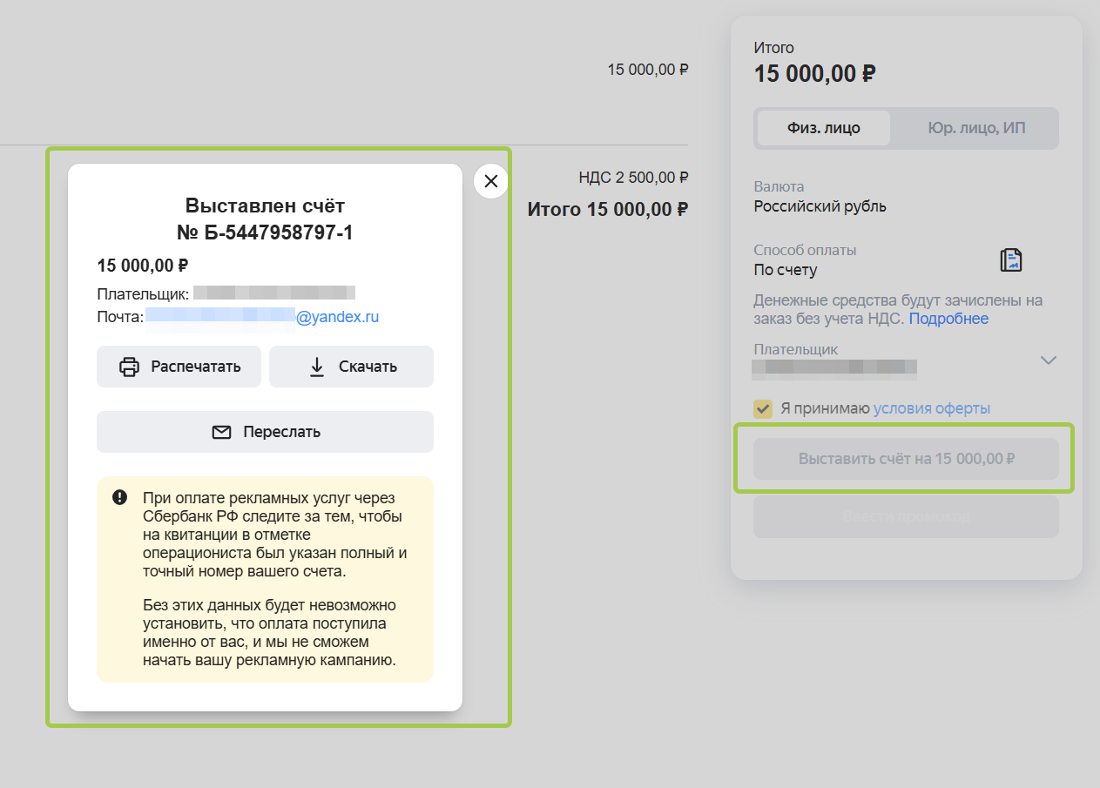The image size is (1100, 788).
Task: Click the envelope icon on the Переслать button
Action: (222, 432)
